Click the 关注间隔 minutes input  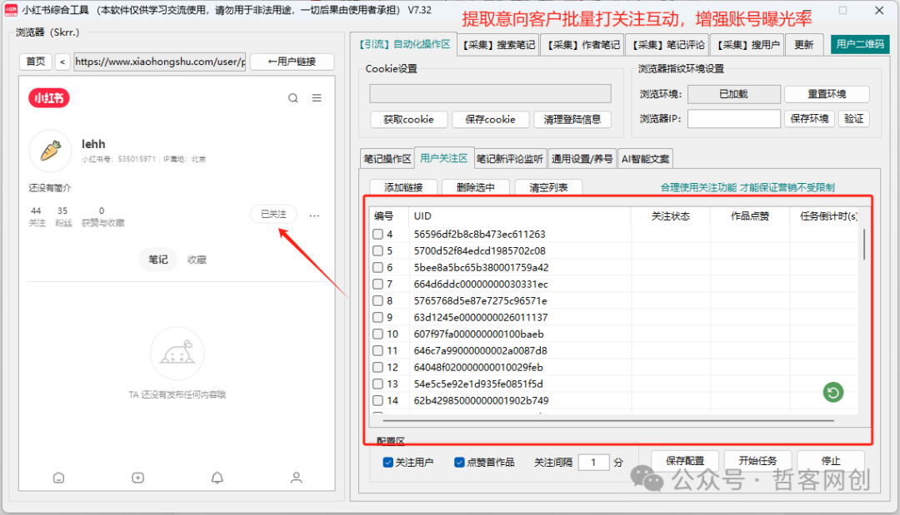click(x=593, y=462)
